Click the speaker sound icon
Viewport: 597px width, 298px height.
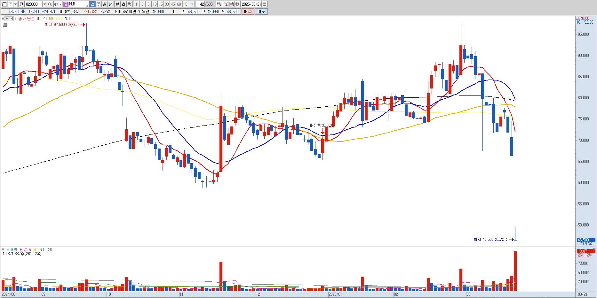coord(56,4)
